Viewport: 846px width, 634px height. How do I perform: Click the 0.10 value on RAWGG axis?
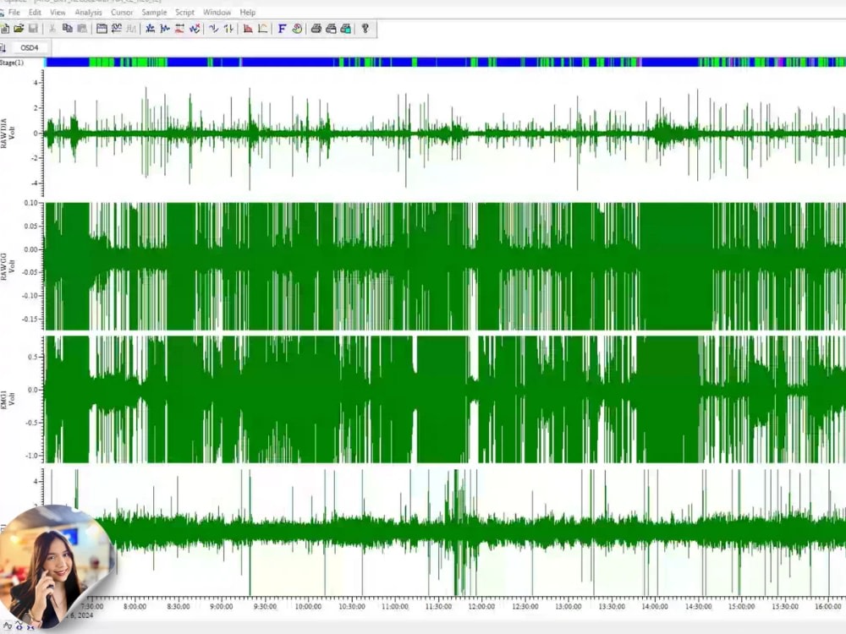30,203
